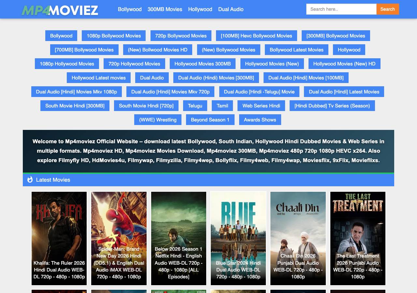Open Spider-Man: Brand New Day movie poster
Screen dimensions: 417x293
coord(119,238)
